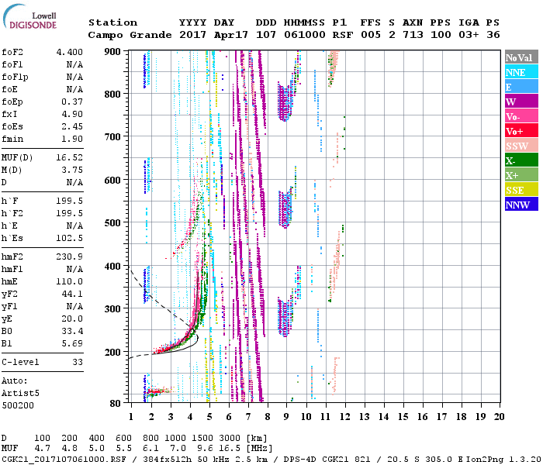Select the SSE yellow legend entry
This screenshot has width=543, height=465.
[521, 190]
